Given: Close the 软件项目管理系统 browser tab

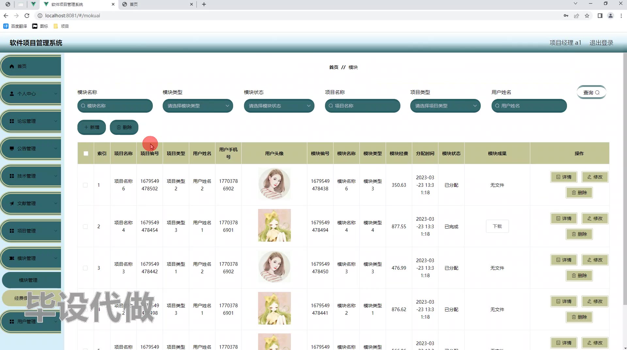Looking at the screenshot, I should 113,4.
